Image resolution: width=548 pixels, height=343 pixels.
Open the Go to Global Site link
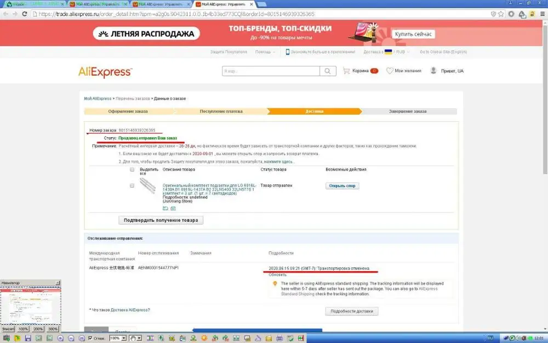point(443,52)
